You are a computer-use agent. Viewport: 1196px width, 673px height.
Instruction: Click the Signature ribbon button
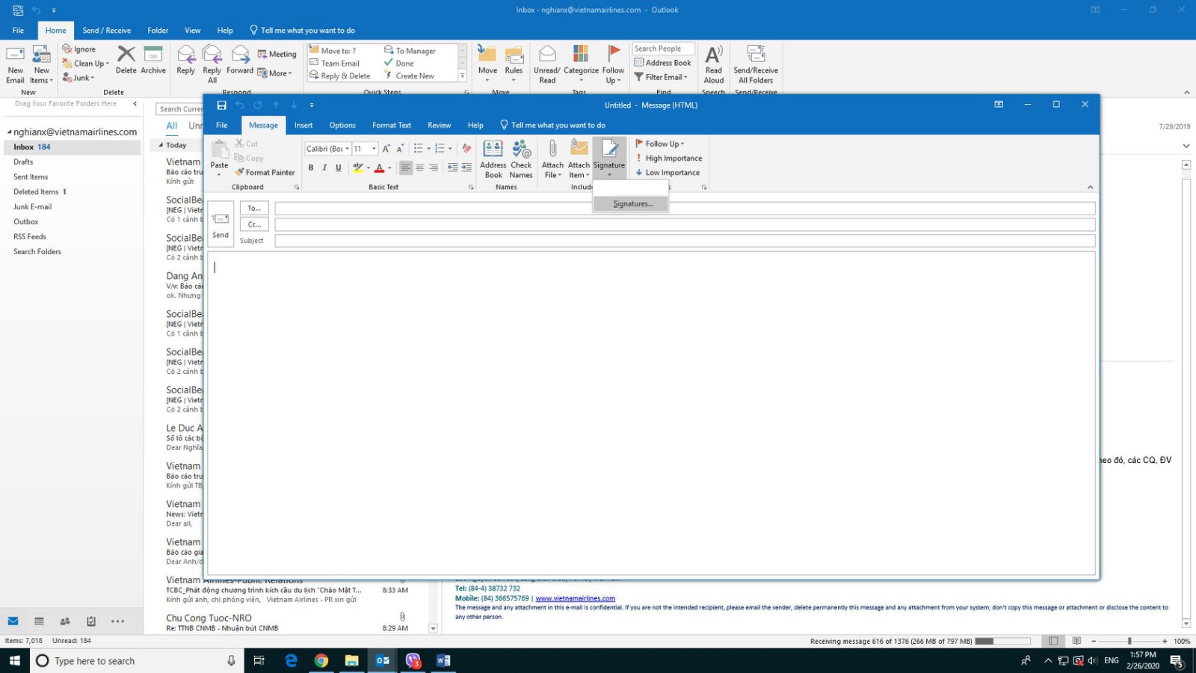coord(609,158)
